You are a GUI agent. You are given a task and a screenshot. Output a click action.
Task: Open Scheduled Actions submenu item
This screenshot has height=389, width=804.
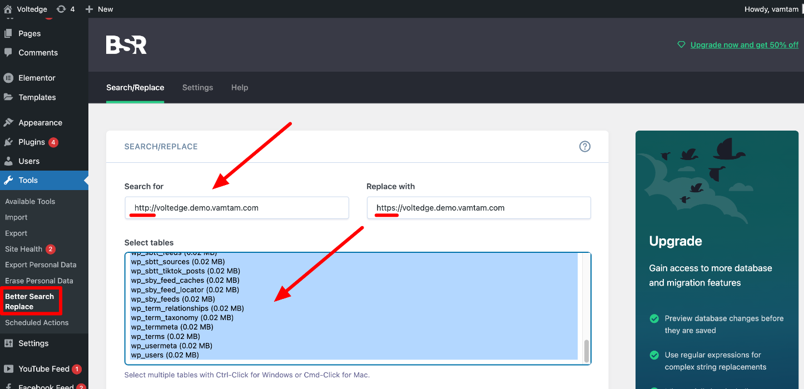(37, 322)
